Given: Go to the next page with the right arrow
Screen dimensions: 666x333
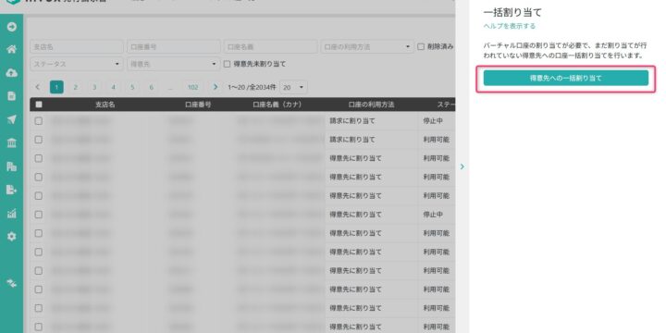Looking at the screenshot, I should tap(216, 87).
